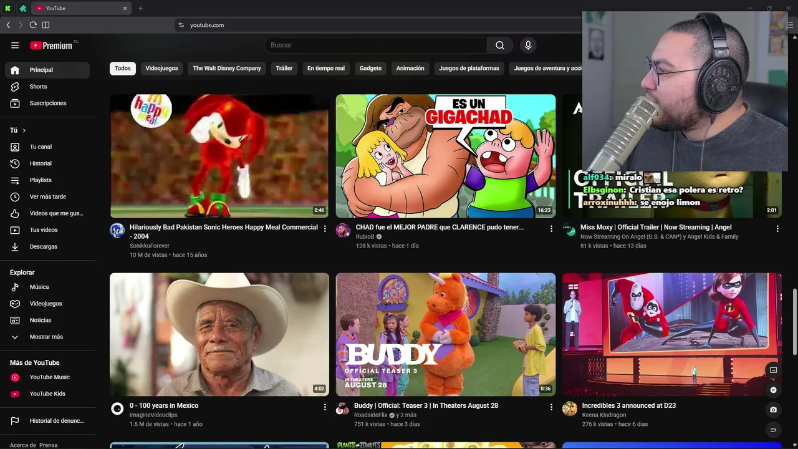798x449 pixels.
Task: Open the YouTube guide hamburger menu
Action: tap(15, 45)
